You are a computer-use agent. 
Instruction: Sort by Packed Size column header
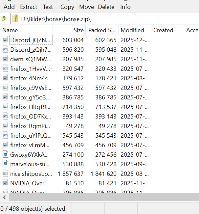(x=102, y=30)
